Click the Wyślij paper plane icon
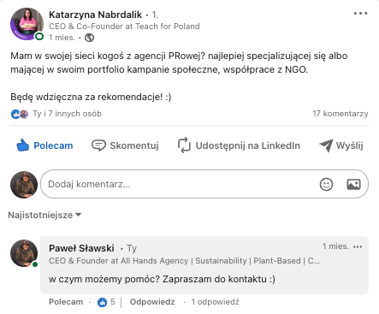 point(326,145)
